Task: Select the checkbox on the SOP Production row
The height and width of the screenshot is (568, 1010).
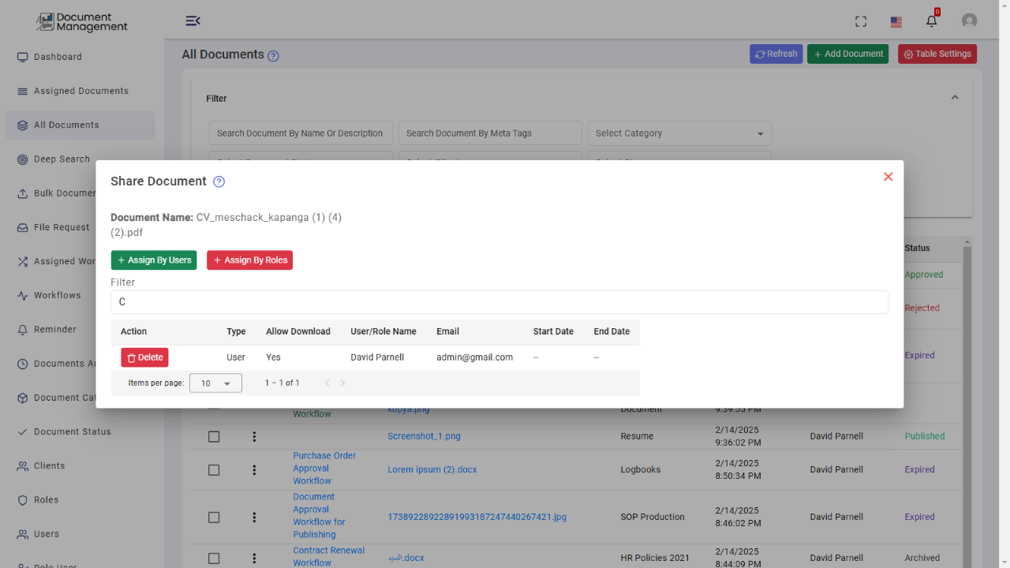Action: (214, 517)
